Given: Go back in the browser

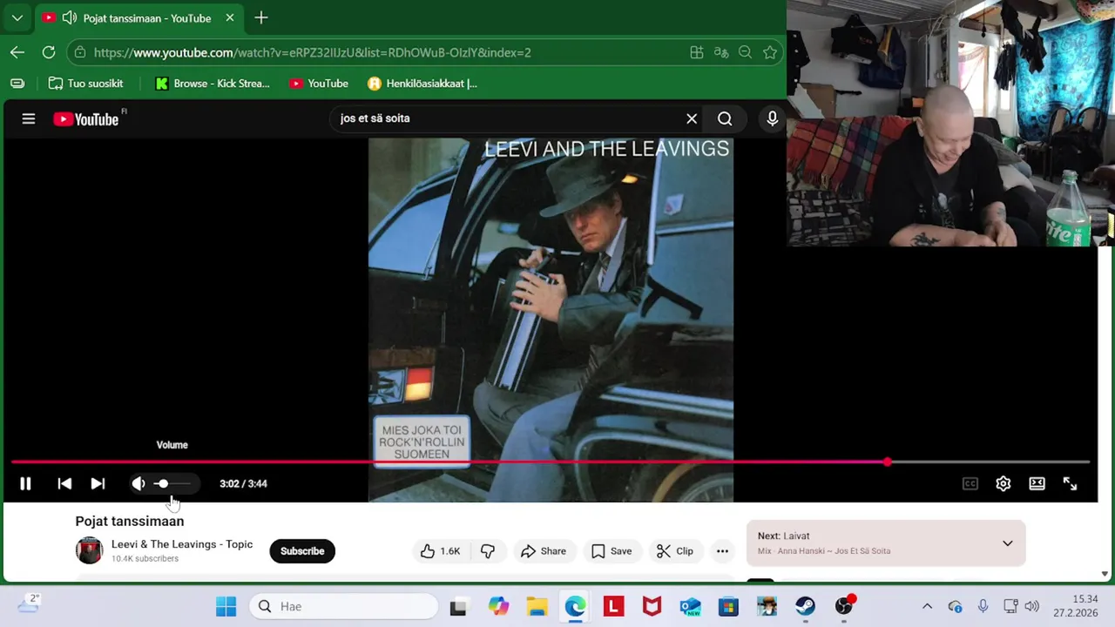Looking at the screenshot, I should pyautogui.click(x=17, y=52).
